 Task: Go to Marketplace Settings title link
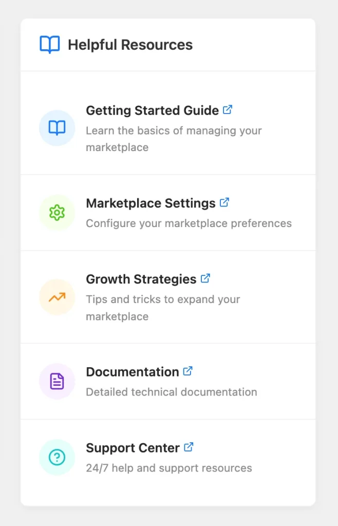151,203
